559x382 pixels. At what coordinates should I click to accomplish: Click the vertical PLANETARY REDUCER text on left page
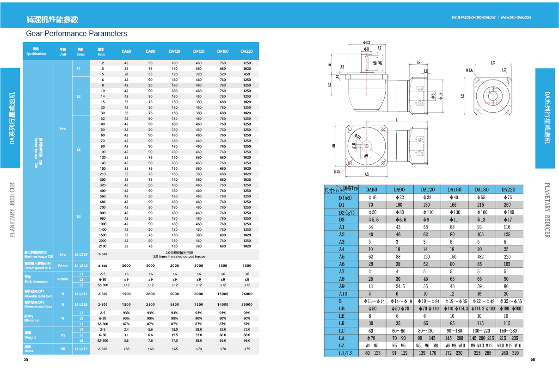pos(12,210)
